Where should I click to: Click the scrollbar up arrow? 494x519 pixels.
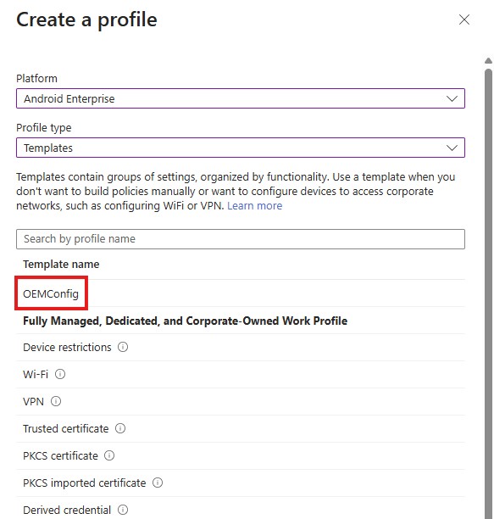pos(488,60)
